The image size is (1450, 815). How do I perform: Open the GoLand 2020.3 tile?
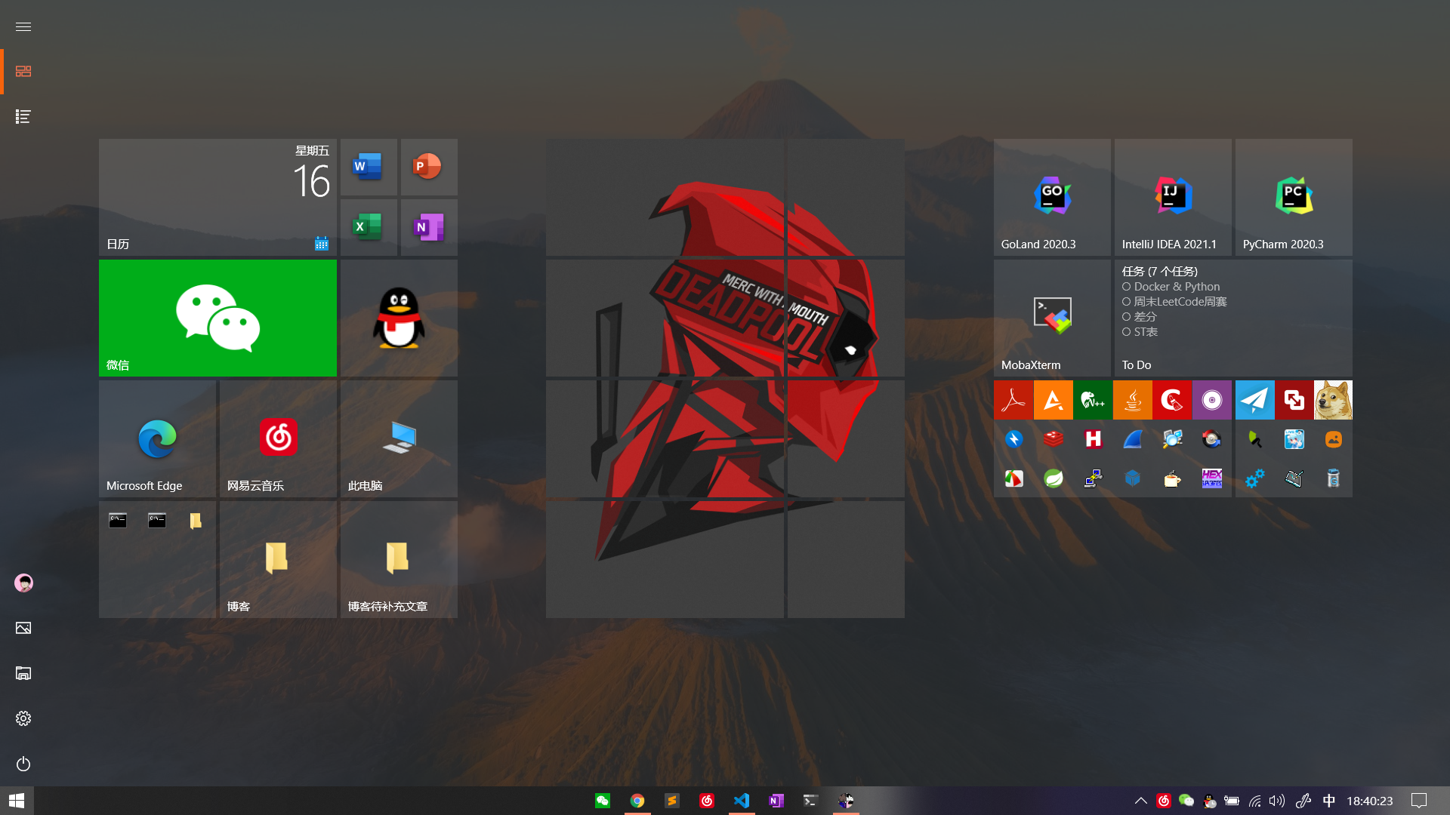pos(1051,197)
